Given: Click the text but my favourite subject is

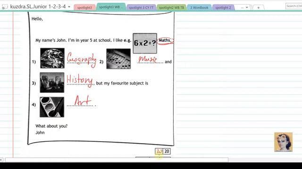Looking at the screenshot, I should click(x=122, y=83).
